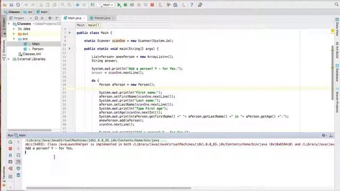Image resolution: width=340 pixels, height=191 pixels.
Task: Run Main with the green play icon
Action: click(119, 5)
